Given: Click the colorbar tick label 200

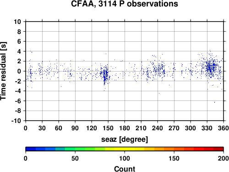Looking at the screenshot, I should pyautogui.click(x=224, y=158).
